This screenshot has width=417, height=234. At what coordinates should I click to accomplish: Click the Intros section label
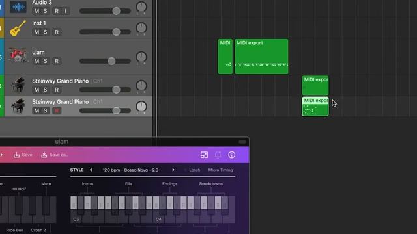(87, 183)
